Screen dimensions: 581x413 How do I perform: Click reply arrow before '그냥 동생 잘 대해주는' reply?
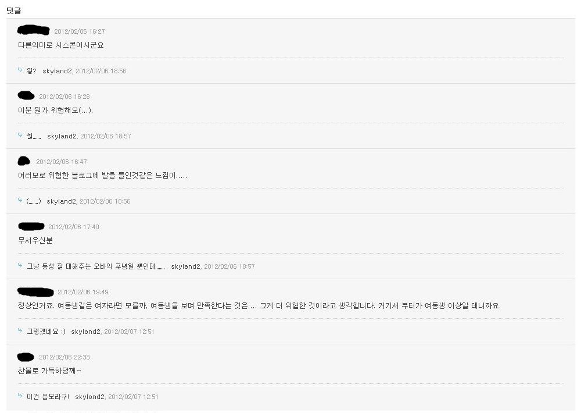20,266
